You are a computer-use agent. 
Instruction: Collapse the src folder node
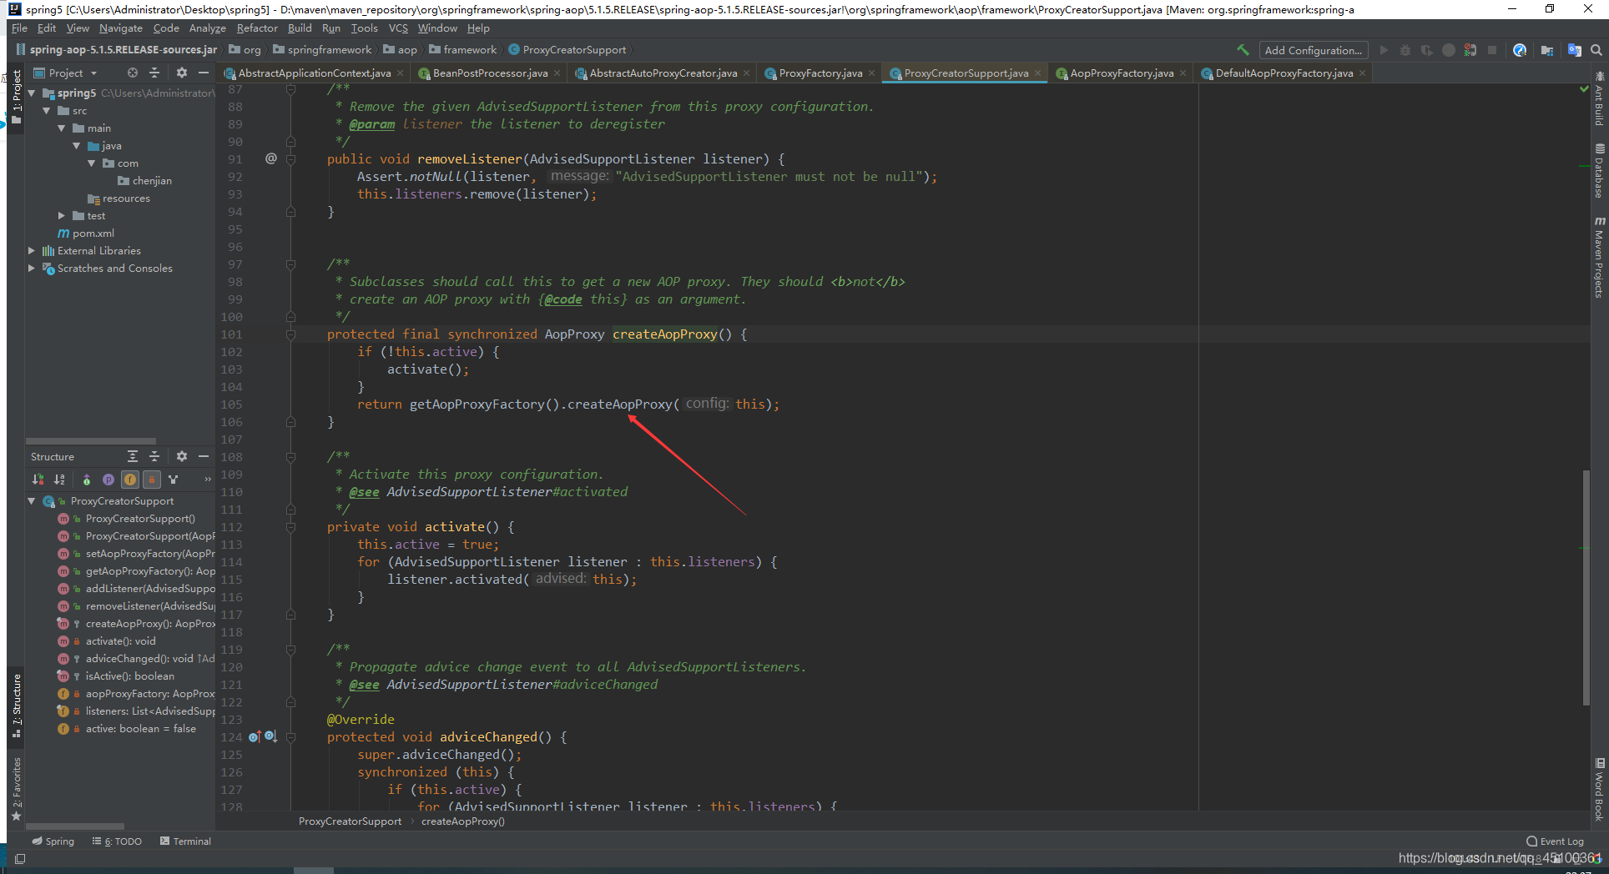(x=47, y=111)
